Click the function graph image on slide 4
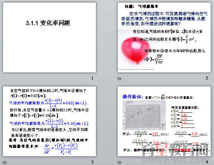This screenshot has width=214, height=165. click(x=144, y=115)
